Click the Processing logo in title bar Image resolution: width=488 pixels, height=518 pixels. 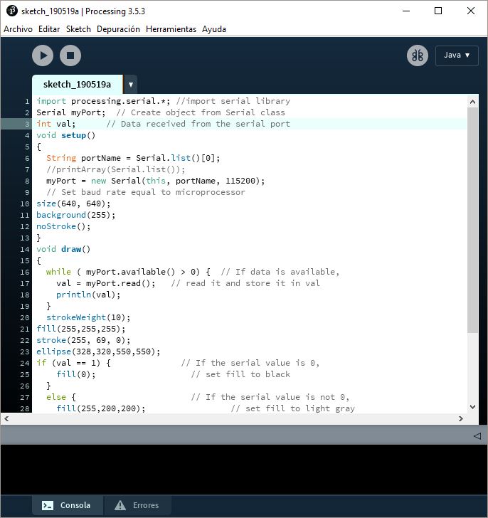tap(12, 11)
